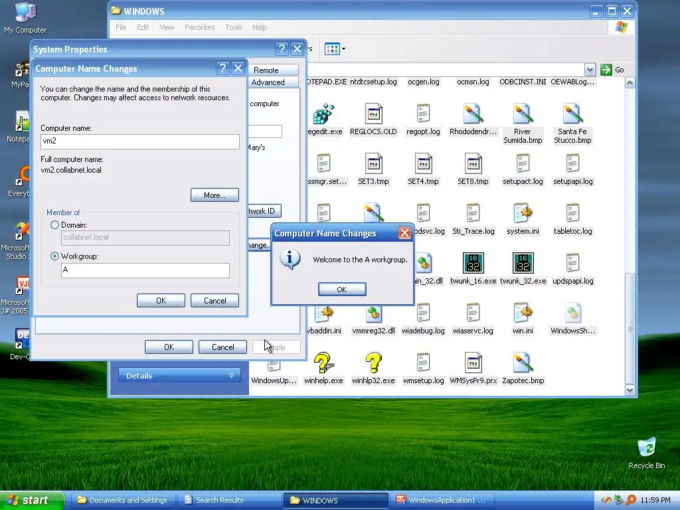Screen dimensions: 680x510
Task: Select the wmsetup.log file icon
Action: 423,363
